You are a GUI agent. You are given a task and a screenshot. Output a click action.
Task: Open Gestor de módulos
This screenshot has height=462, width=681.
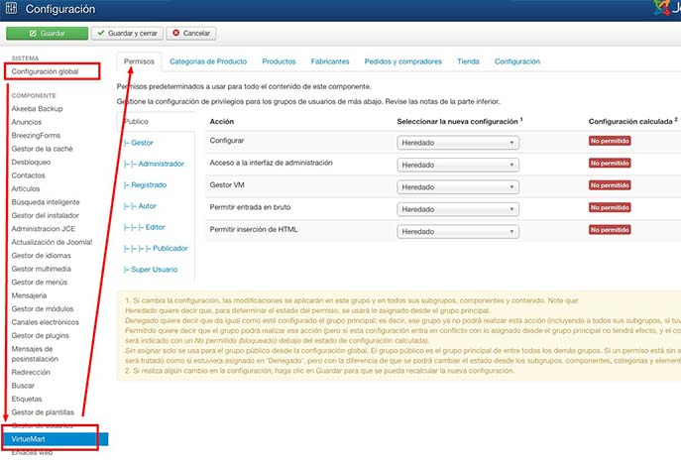43,308
